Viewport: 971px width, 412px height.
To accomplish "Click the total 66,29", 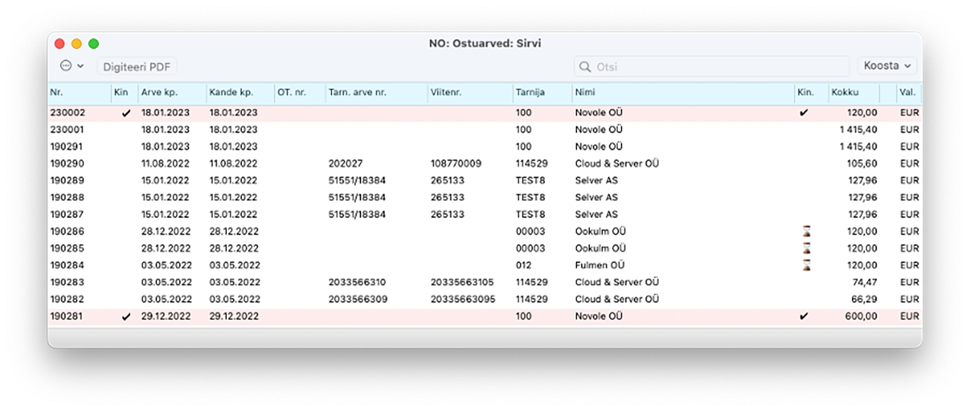I will coord(864,299).
